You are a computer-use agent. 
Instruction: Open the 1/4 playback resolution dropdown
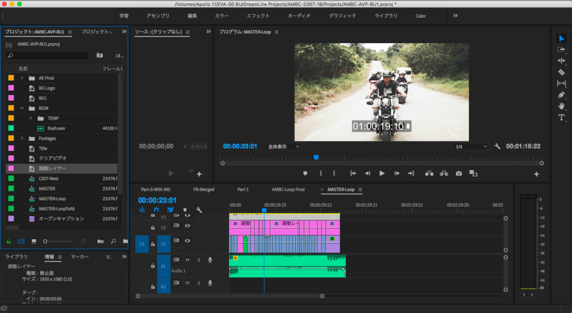tap(471, 146)
